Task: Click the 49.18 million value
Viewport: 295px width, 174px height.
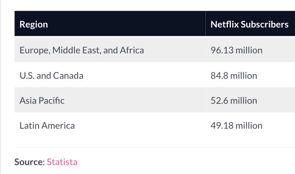Action: [236, 126]
